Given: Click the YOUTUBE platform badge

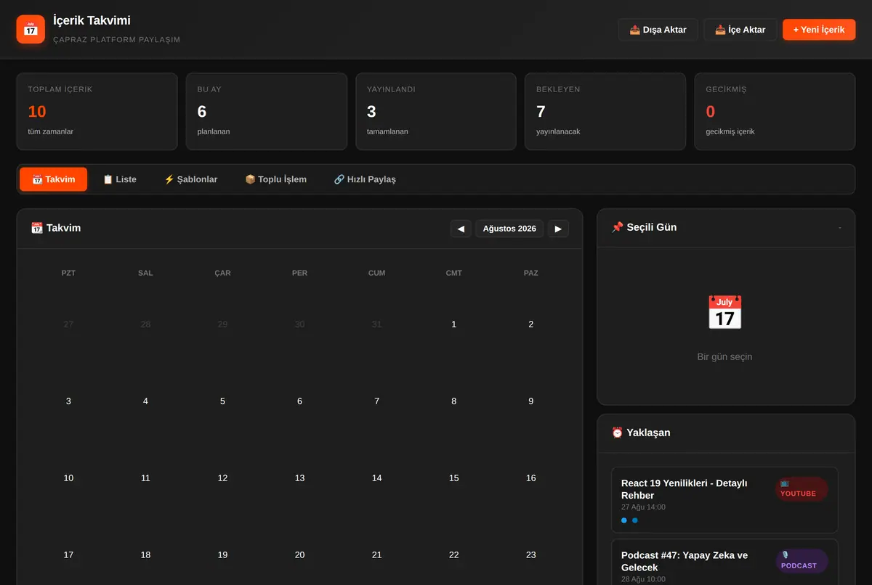Looking at the screenshot, I should [802, 489].
